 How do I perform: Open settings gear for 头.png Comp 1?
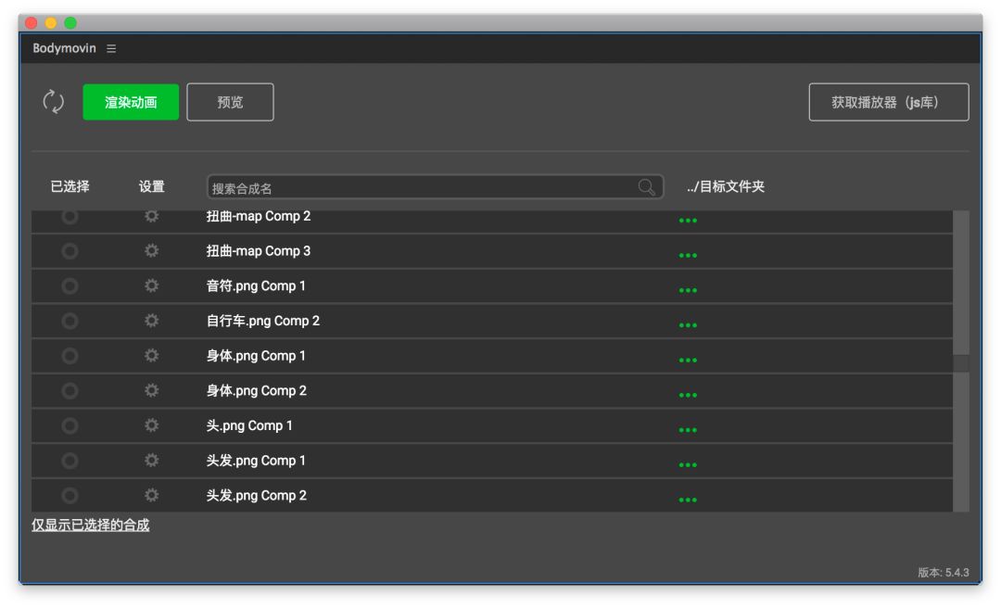tap(151, 425)
